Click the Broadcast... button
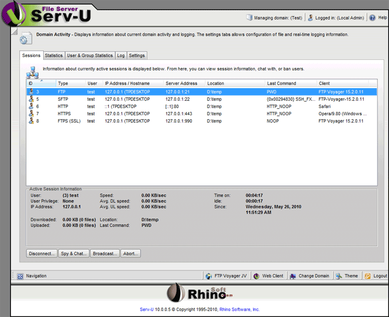The height and width of the screenshot is (317, 389). [x=105, y=253]
